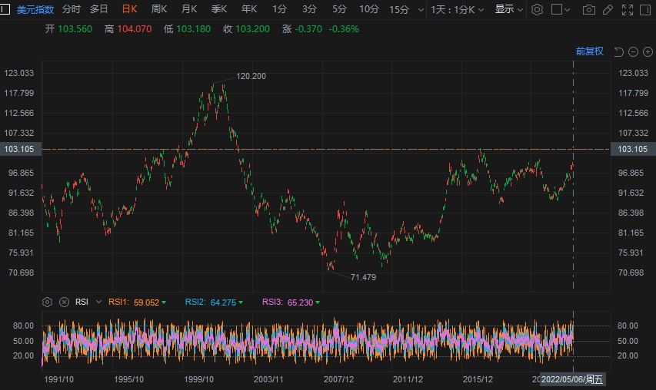
Task: Take a chart screenshot with camera icon
Action: click(x=589, y=9)
